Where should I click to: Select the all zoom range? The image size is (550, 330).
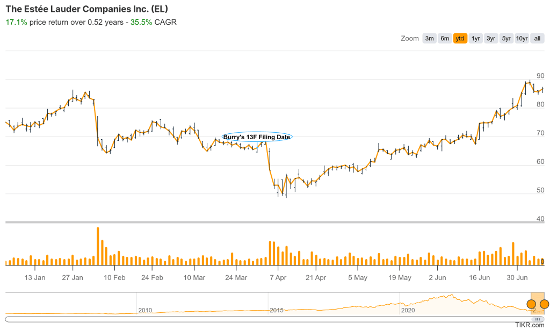[x=537, y=38]
